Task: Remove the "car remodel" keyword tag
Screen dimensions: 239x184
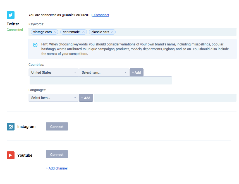Action: tap(83, 32)
